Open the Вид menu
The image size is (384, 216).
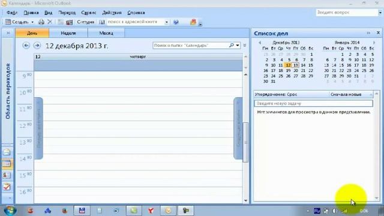coord(48,13)
